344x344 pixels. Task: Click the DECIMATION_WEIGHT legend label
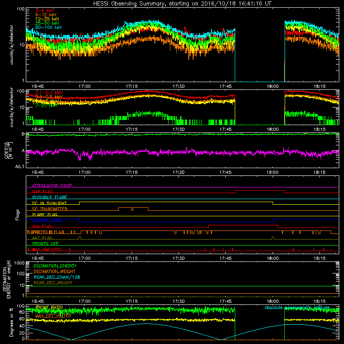[55, 271]
